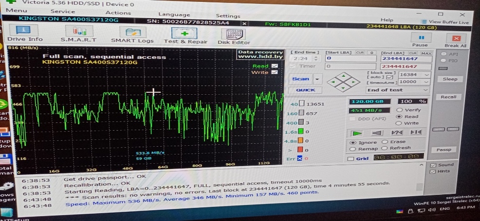This screenshot has width=480, height=221.
Task: Click the network tray icon
Action: 422,210
